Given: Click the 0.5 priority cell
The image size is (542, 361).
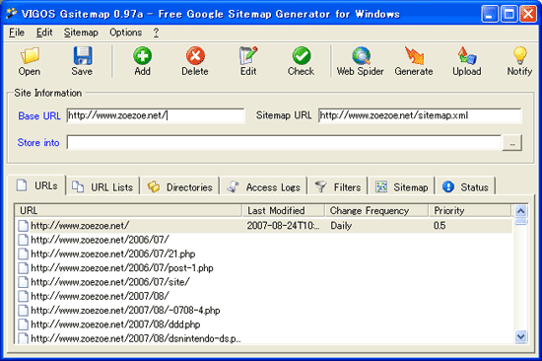Looking at the screenshot, I should 440,226.
